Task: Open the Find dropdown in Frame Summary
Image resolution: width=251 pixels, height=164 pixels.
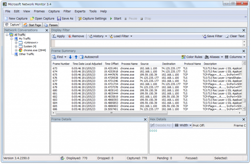Action: click(59, 57)
